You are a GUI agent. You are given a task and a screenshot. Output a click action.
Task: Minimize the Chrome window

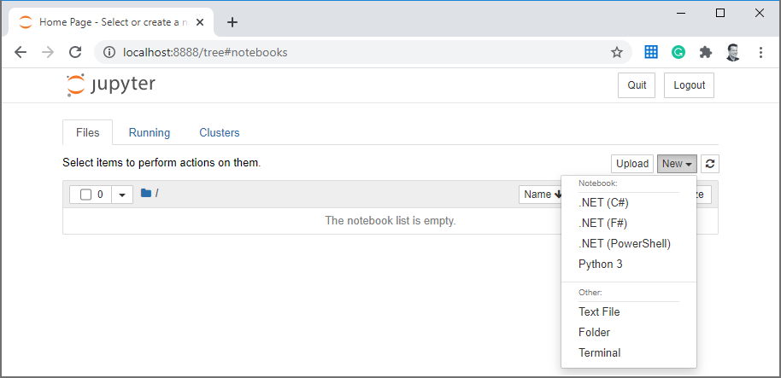[x=682, y=14]
